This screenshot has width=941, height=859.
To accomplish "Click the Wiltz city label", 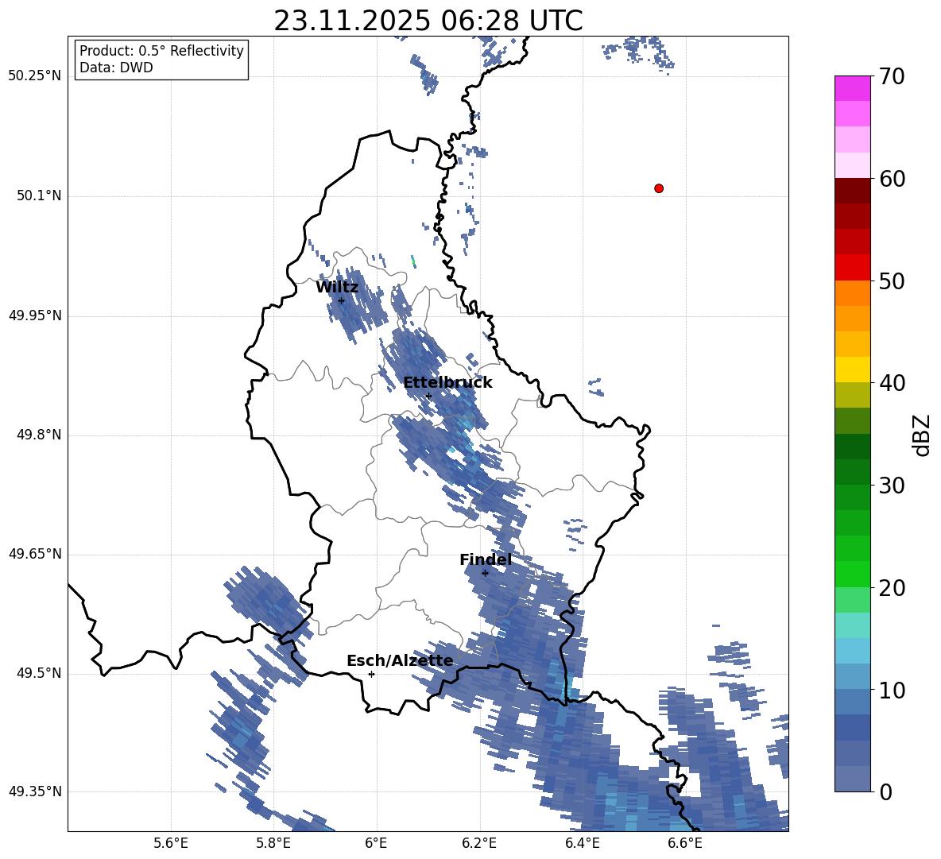I will [337, 288].
